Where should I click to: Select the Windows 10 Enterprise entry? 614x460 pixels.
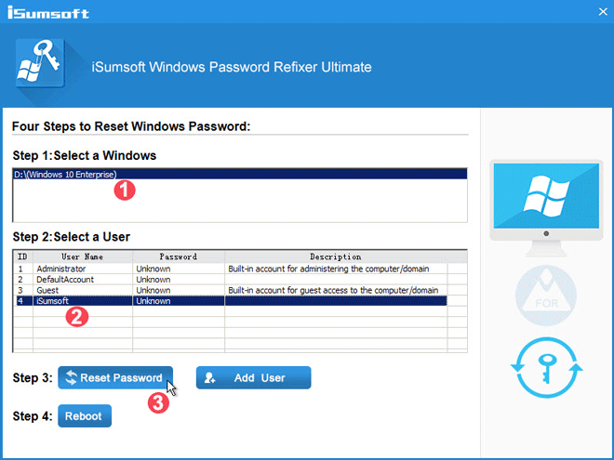pos(65,175)
